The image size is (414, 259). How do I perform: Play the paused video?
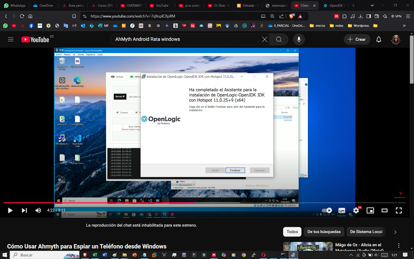(10, 210)
